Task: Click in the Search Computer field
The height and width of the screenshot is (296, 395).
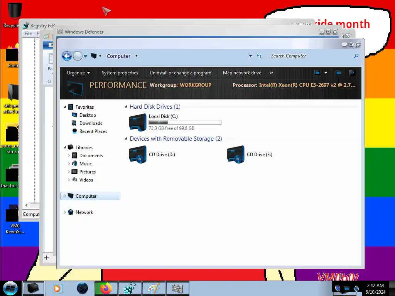Action: coord(311,56)
